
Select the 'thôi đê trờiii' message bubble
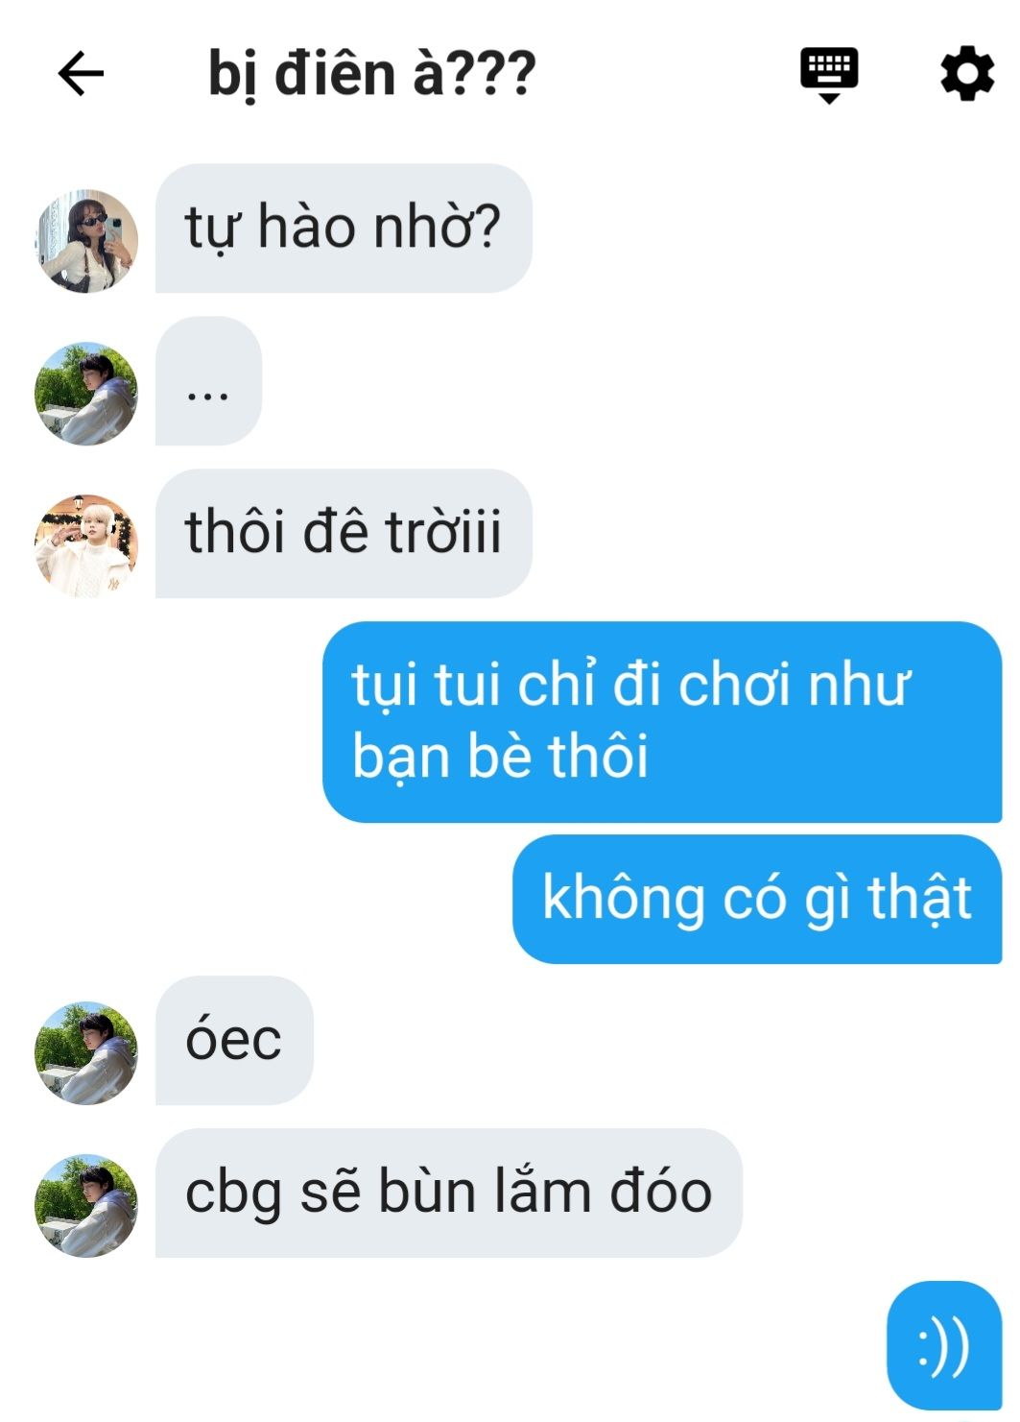(x=344, y=533)
